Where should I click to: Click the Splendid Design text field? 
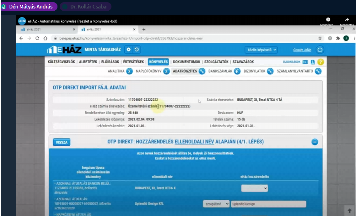pos(268,204)
